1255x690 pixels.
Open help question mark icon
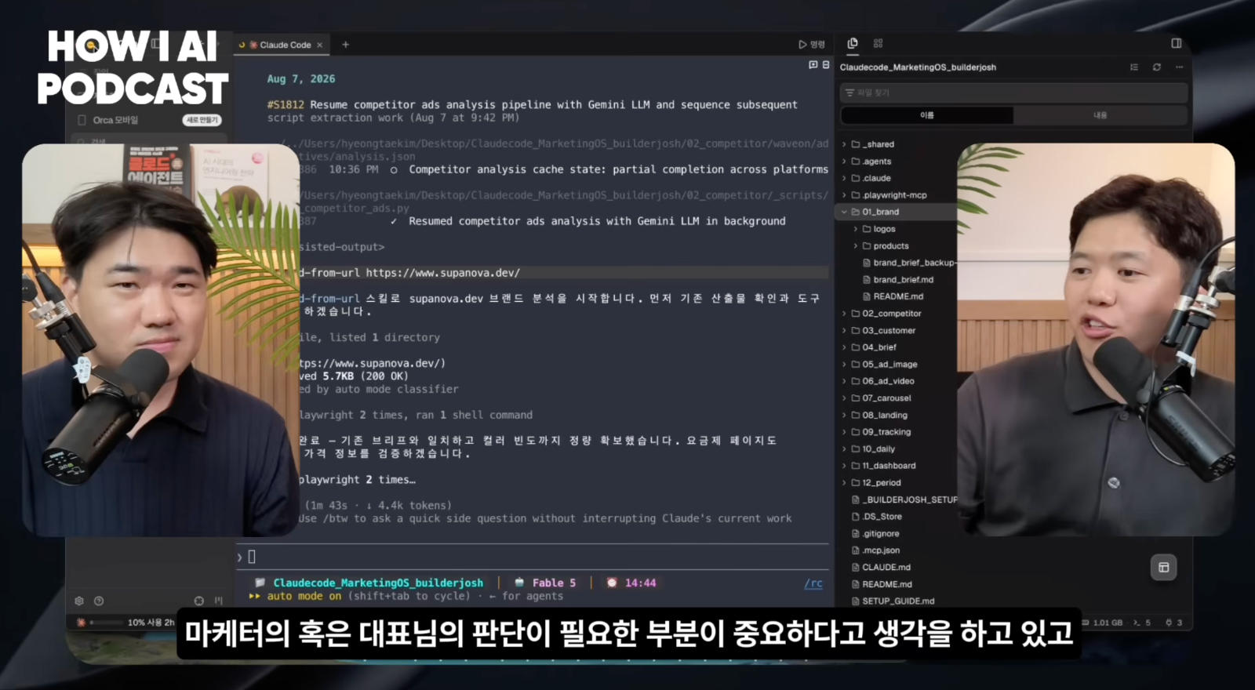[x=99, y=601]
